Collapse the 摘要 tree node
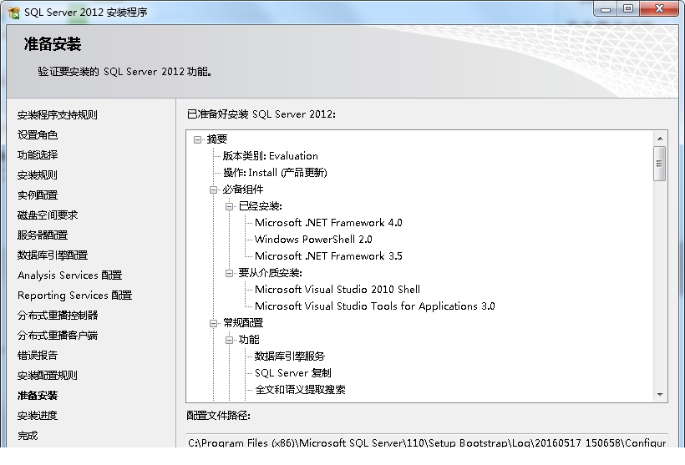Screen dimensions: 685x465 tap(197, 139)
